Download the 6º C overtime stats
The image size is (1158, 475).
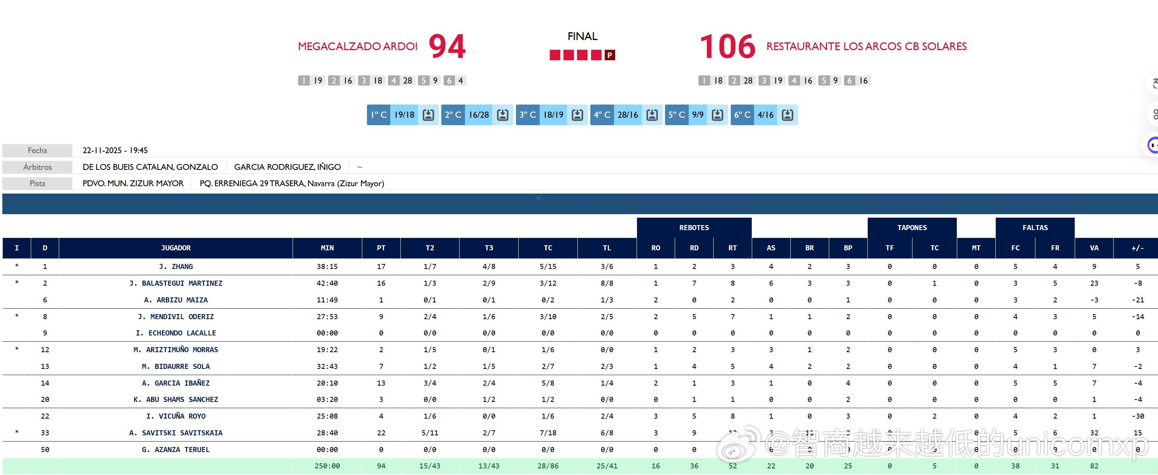(x=787, y=115)
